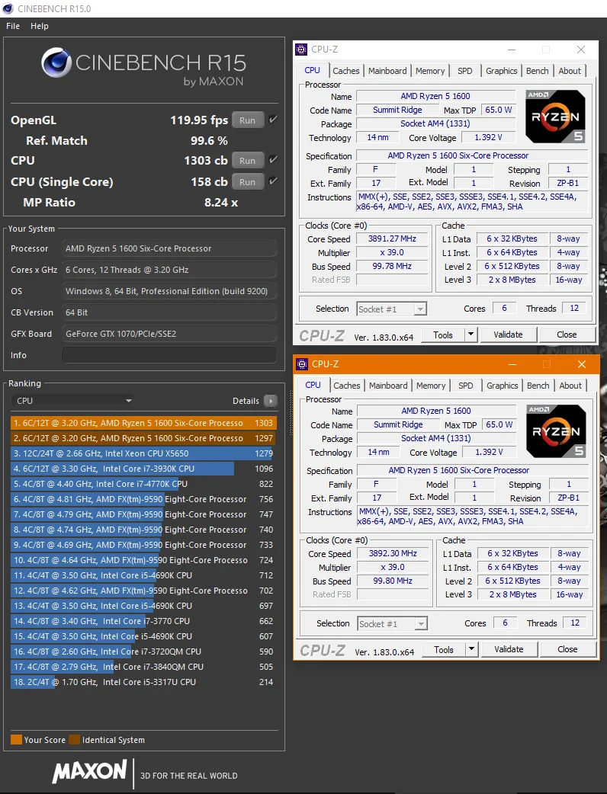Click Tools button in upper CPU-Z
The height and width of the screenshot is (794, 607).
coord(443,335)
